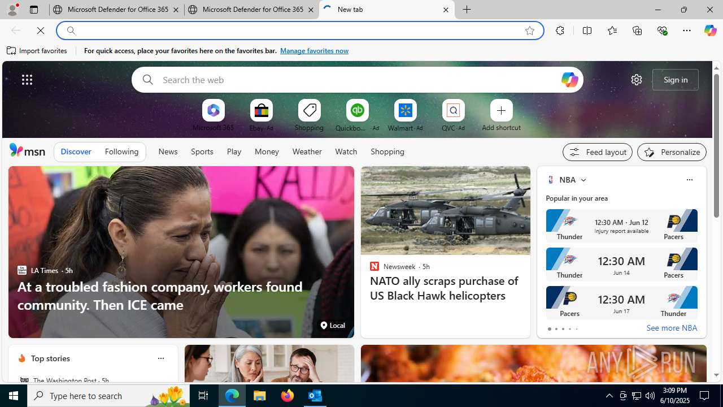Open page settings gear icon

tap(637, 80)
